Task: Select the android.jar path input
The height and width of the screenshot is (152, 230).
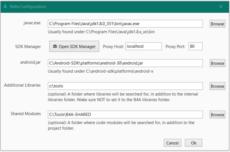Action: (125, 63)
